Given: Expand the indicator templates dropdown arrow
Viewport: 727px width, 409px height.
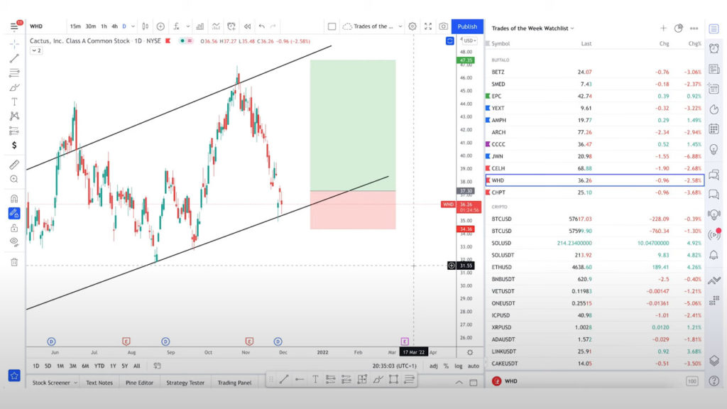Looking at the screenshot, I should [187, 26].
